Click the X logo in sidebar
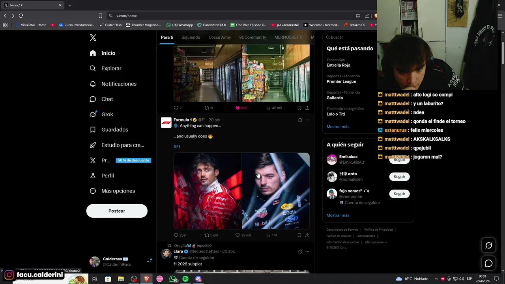 click(93, 37)
